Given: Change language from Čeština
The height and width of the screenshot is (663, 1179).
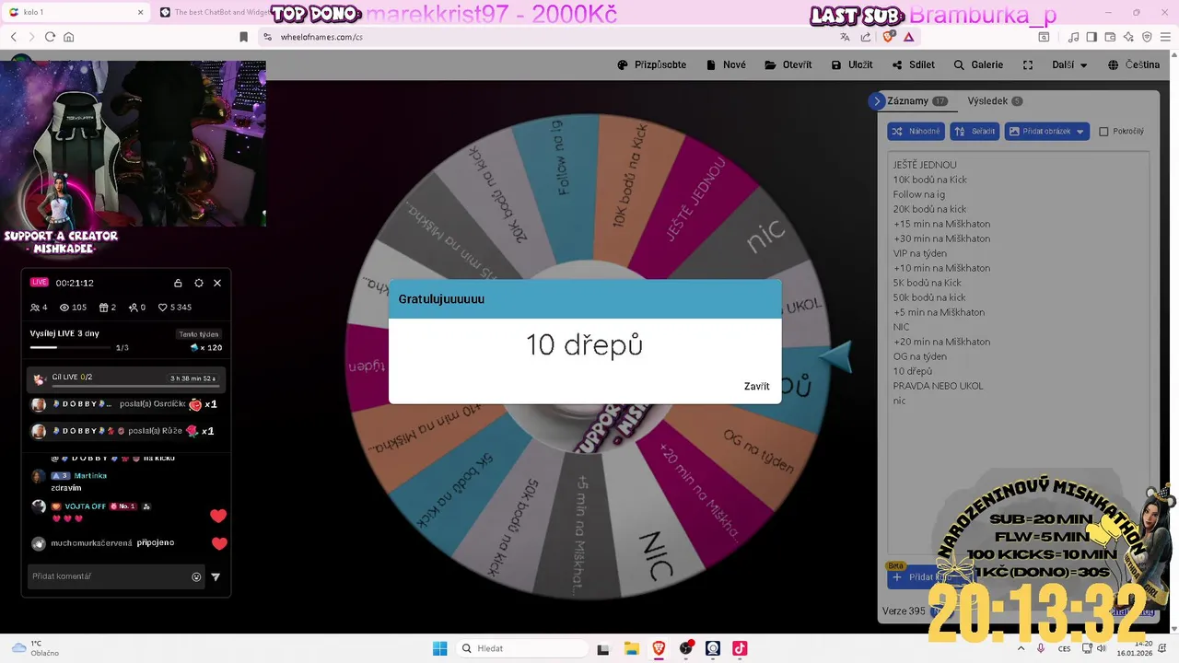Looking at the screenshot, I should pos(1134,65).
